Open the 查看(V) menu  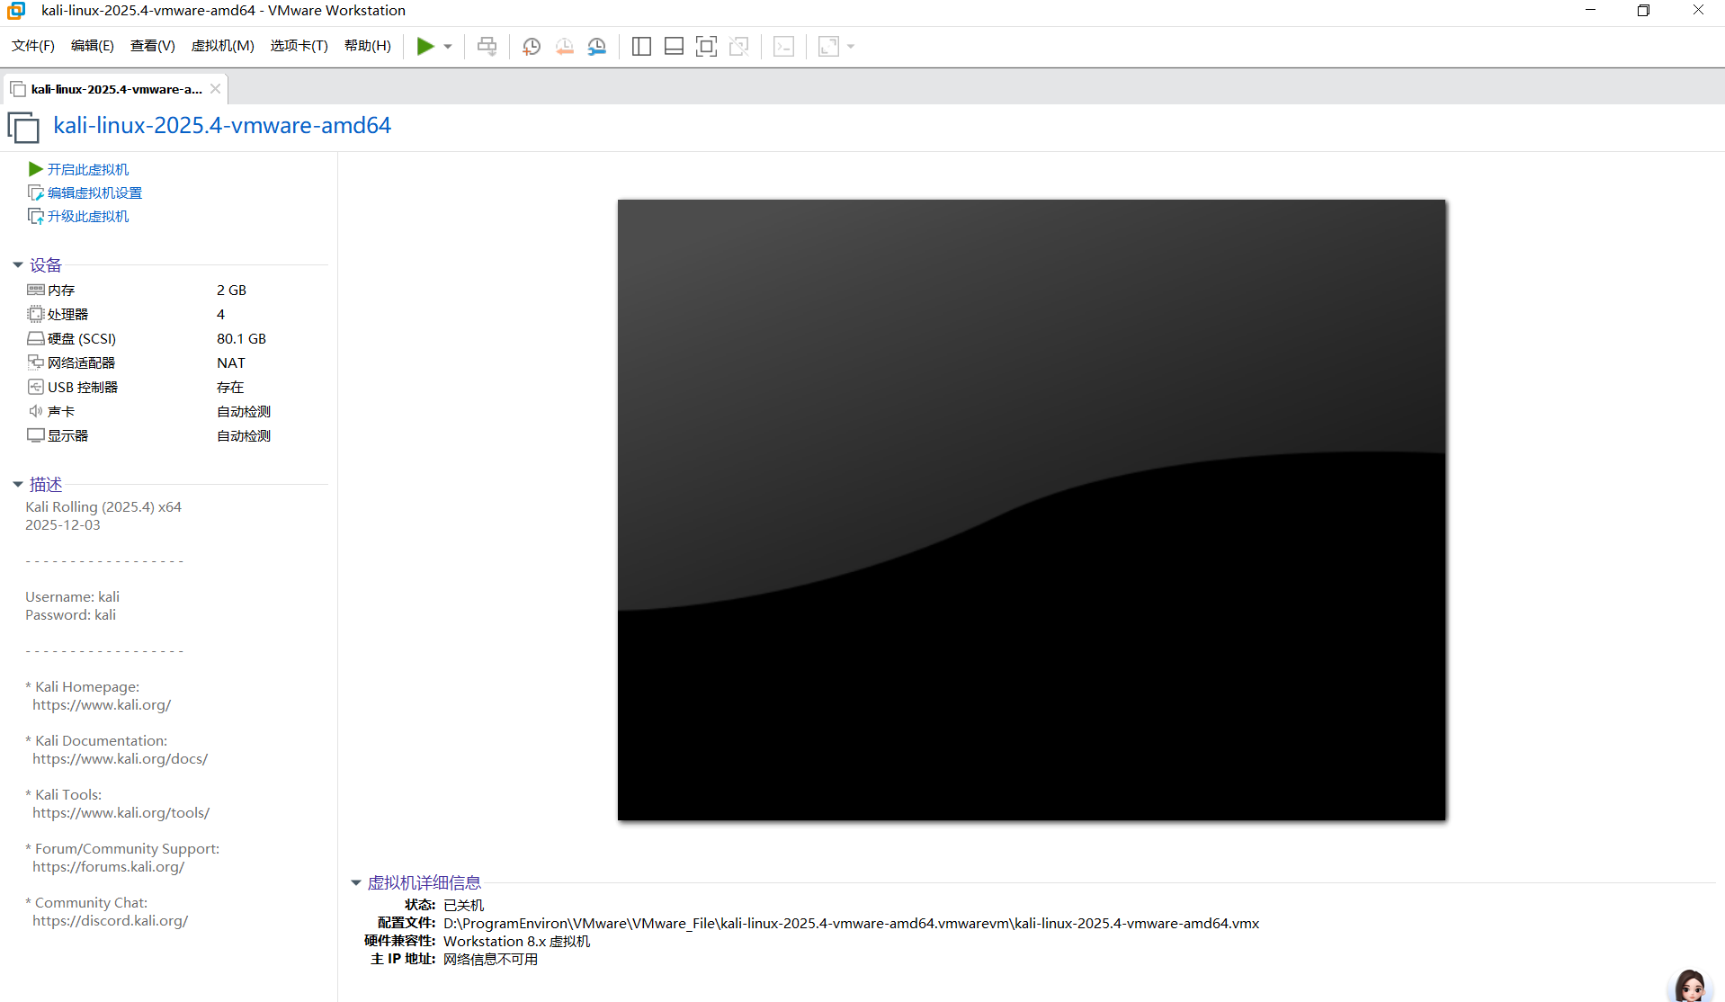pos(153,46)
